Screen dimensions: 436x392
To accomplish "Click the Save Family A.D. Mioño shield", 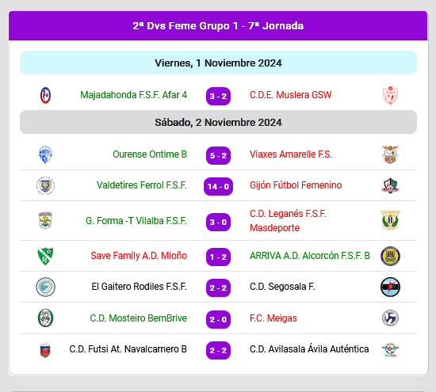I will tap(45, 256).
